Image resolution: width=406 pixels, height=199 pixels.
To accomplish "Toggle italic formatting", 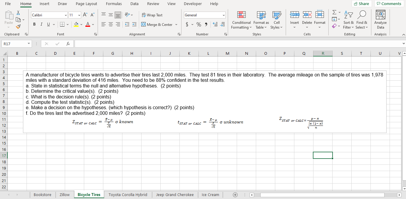I will (x=41, y=24).
